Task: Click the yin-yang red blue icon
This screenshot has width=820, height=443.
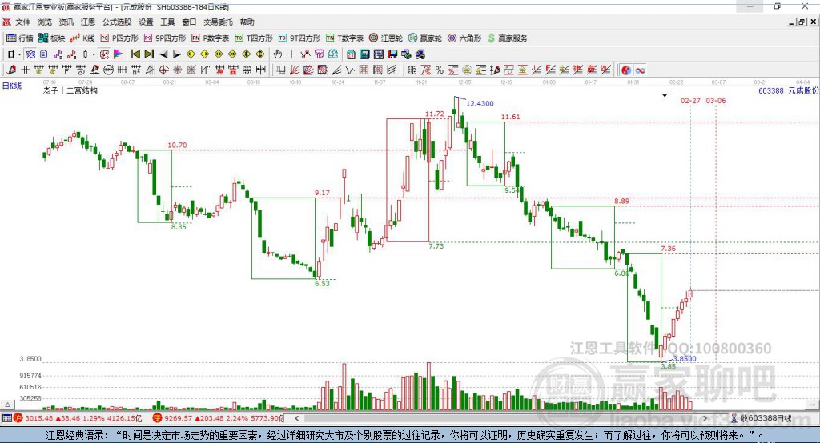Action: (626, 70)
